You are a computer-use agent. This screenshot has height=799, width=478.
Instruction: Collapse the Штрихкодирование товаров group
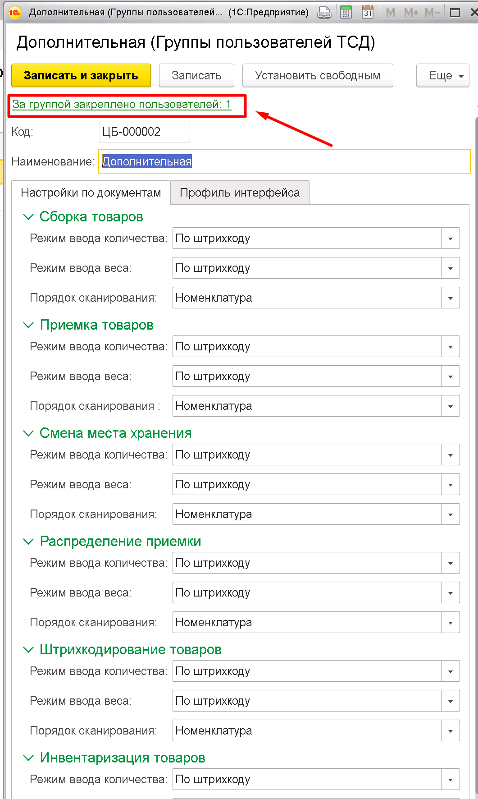click(28, 650)
